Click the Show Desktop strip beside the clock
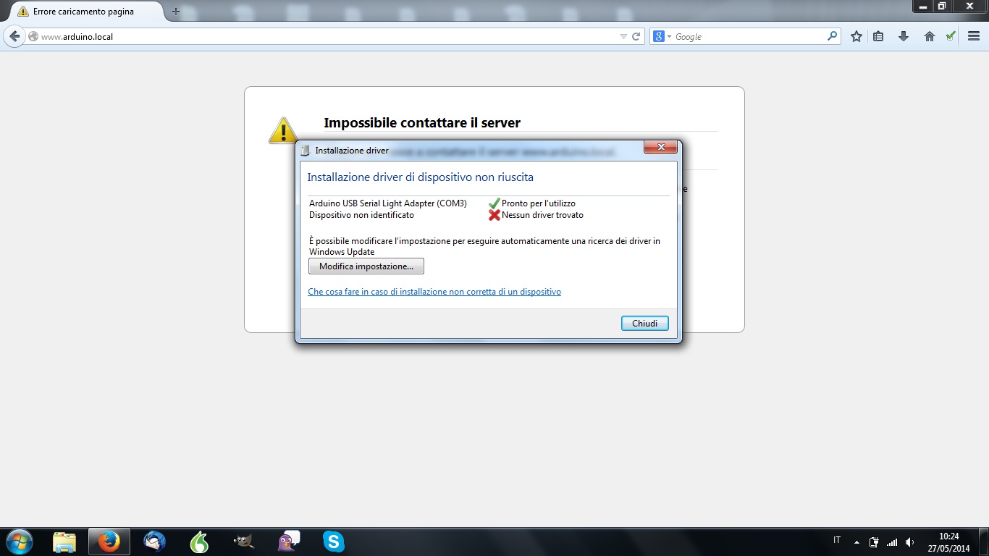The image size is (989, 556). click(x=983, y=542)
